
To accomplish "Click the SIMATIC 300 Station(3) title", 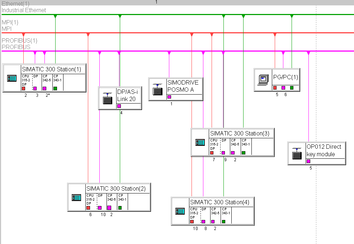I will 240,134.
